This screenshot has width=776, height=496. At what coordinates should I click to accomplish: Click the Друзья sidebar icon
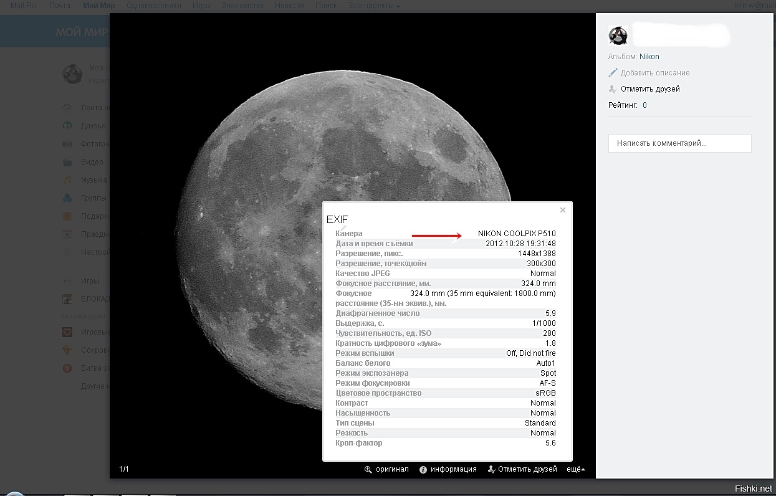[x=67, y=126]
